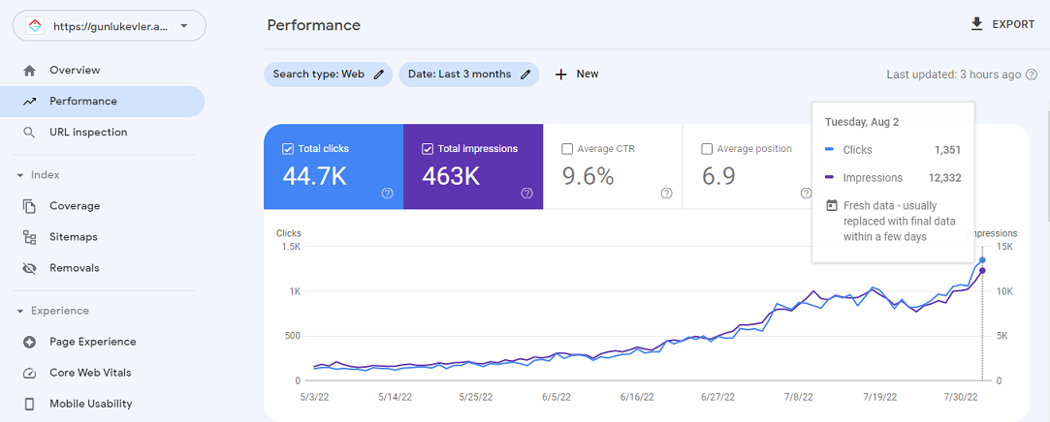
Task: Enable the Average position checkbox
Action: click(707, 149)
